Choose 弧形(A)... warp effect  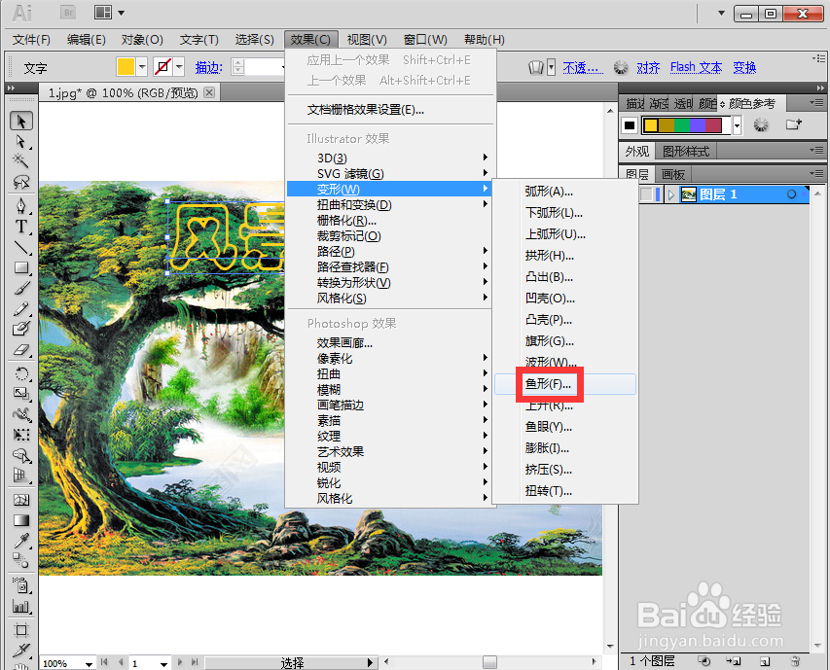pyautogui.click(x=565, y=192)
